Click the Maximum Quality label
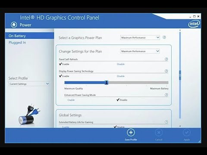 [x=74, y=89]
